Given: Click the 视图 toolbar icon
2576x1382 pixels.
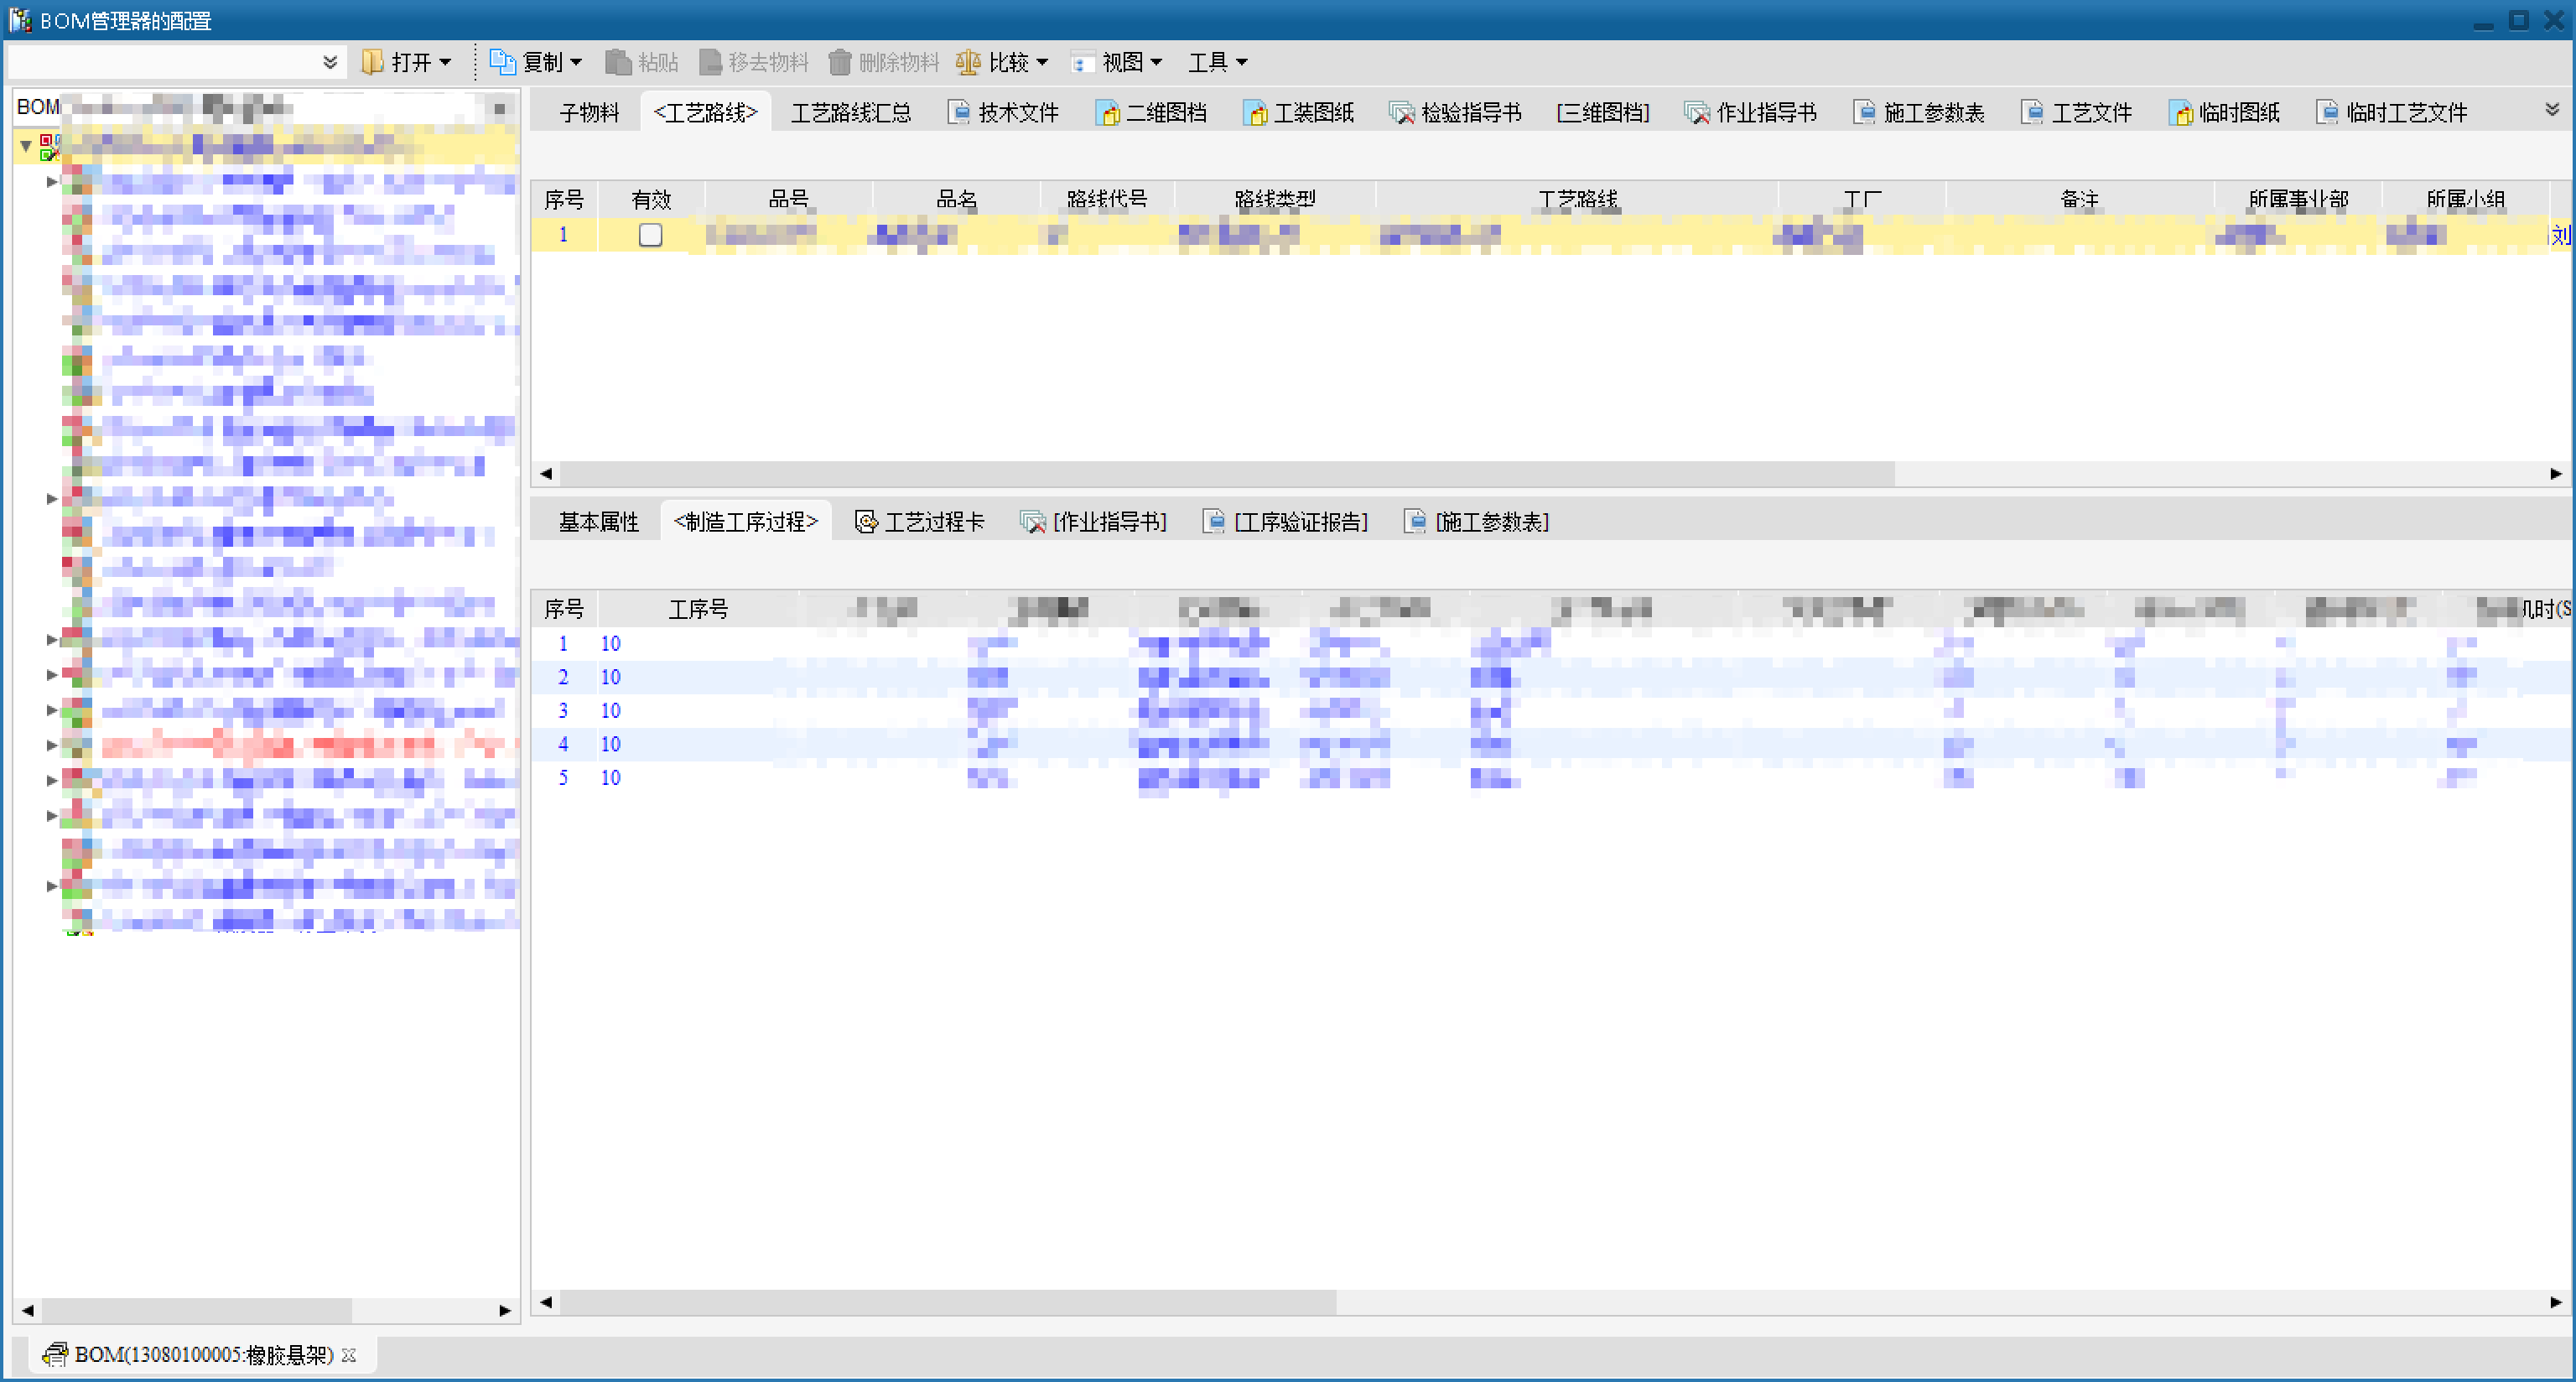Looking at the screenshot, I should click(1081, 62).
